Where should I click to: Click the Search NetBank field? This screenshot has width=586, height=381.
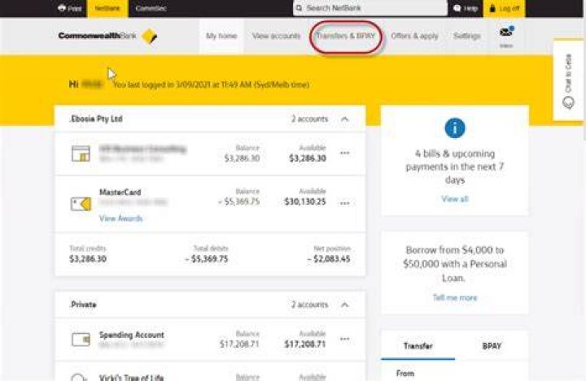click(370, 8)
